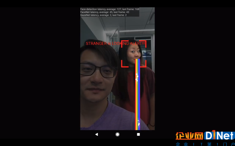235x146 pixels.
Task: Select the Face detection latency line
Action: tap(110, 9)
